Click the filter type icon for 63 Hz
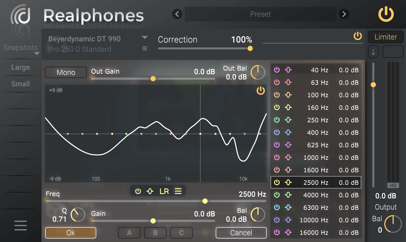Viewport: 406px width, 242px height. (x=288, y=82)
